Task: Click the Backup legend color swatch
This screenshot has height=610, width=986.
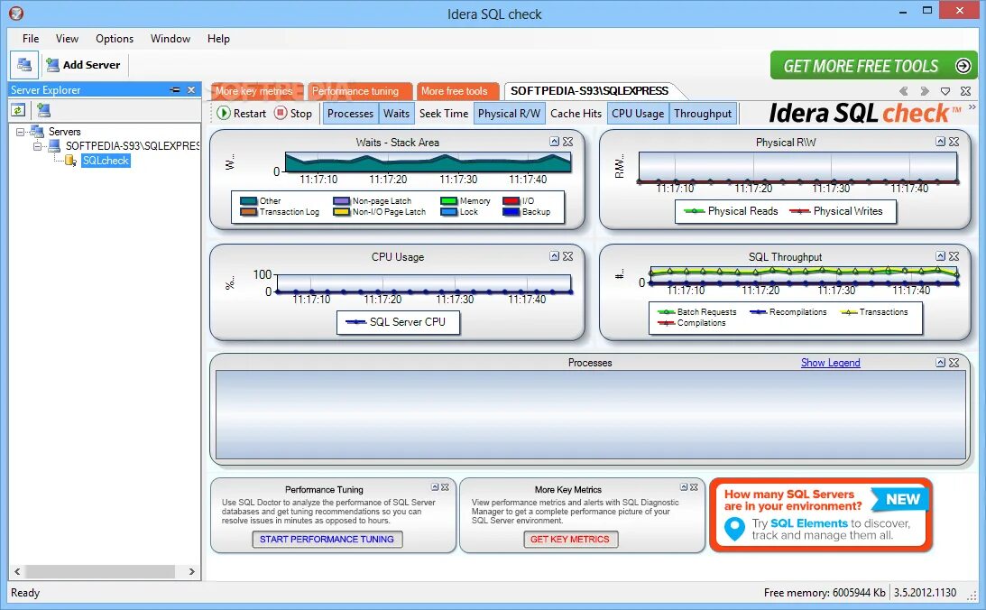Action: tap(511, 212)
